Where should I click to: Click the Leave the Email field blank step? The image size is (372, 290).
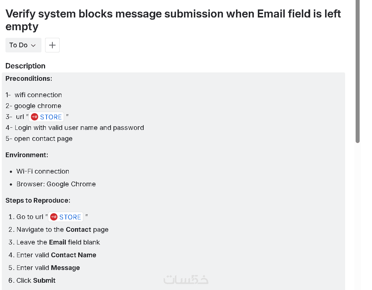point(58,242)
